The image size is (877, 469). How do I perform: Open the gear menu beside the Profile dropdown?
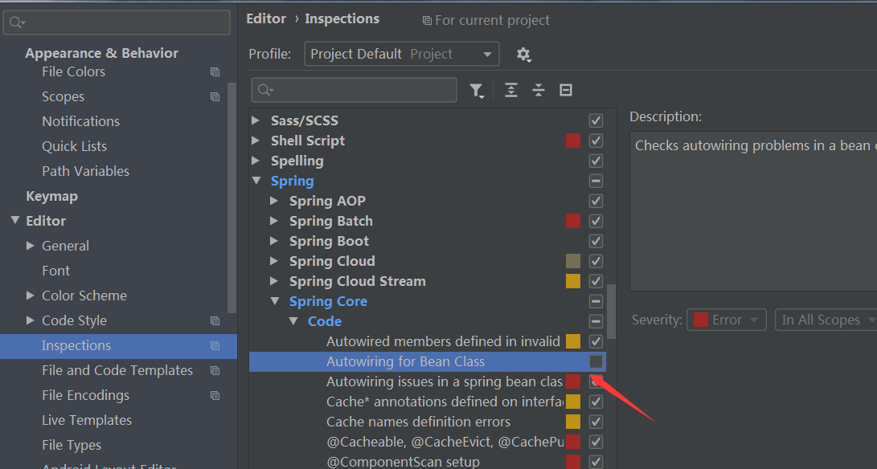[x=523, y=55]
